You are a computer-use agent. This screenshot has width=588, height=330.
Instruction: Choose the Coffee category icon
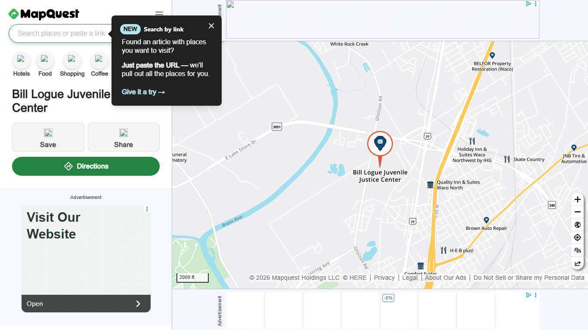pos(99,60)
